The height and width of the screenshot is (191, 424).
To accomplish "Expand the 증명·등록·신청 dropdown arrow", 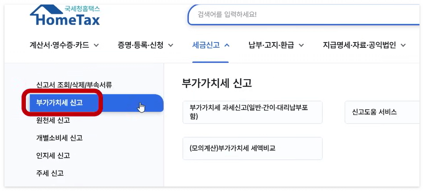I will pos(171,45).
